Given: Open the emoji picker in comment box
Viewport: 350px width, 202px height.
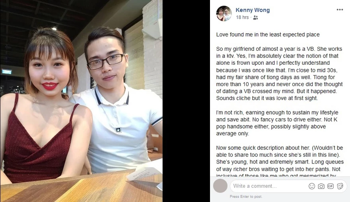Looking at the screenshot, I should [x=311, y=186].
